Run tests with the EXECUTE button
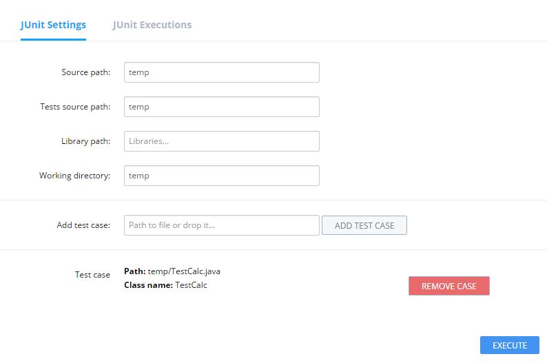Viewport: 547px width, 363px height. pyautogui.click(x=509, y=345)
